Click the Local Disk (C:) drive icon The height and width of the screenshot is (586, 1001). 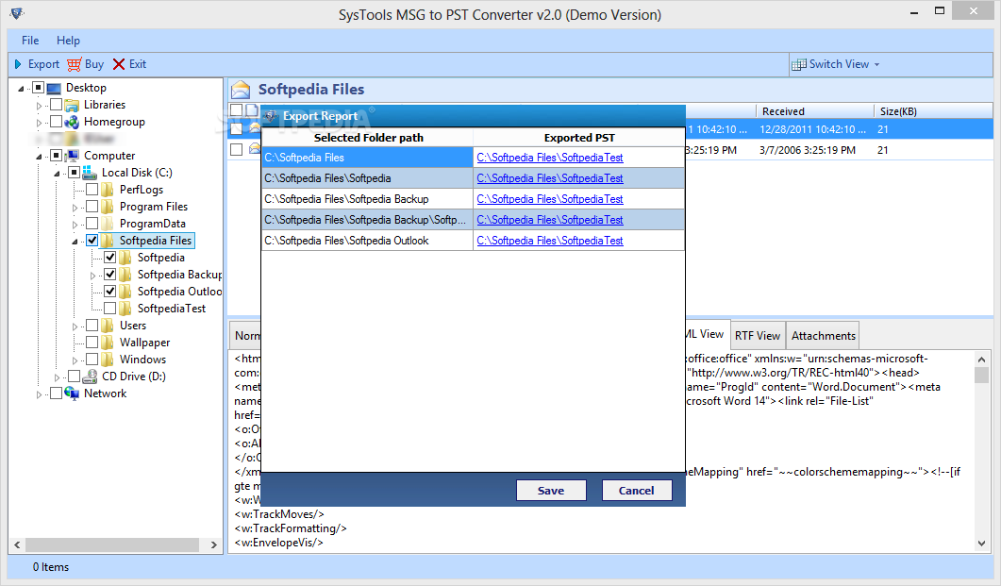point(90,173)
